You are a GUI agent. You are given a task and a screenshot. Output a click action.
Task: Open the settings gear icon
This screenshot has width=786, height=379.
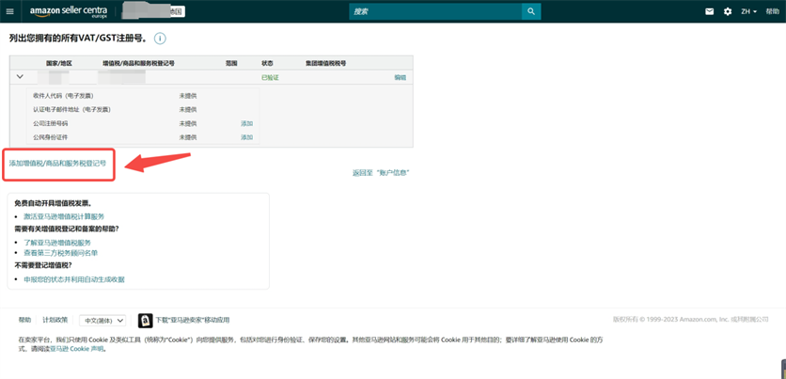point(728,11)
